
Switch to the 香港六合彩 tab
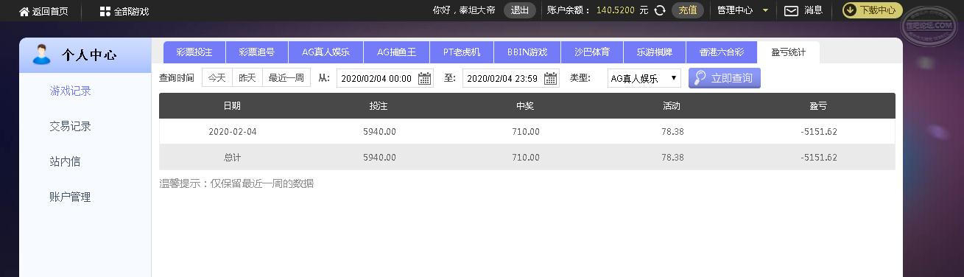722,52
